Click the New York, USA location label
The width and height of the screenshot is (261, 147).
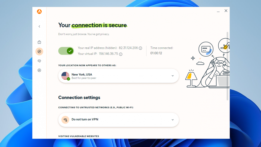[82, 75]
